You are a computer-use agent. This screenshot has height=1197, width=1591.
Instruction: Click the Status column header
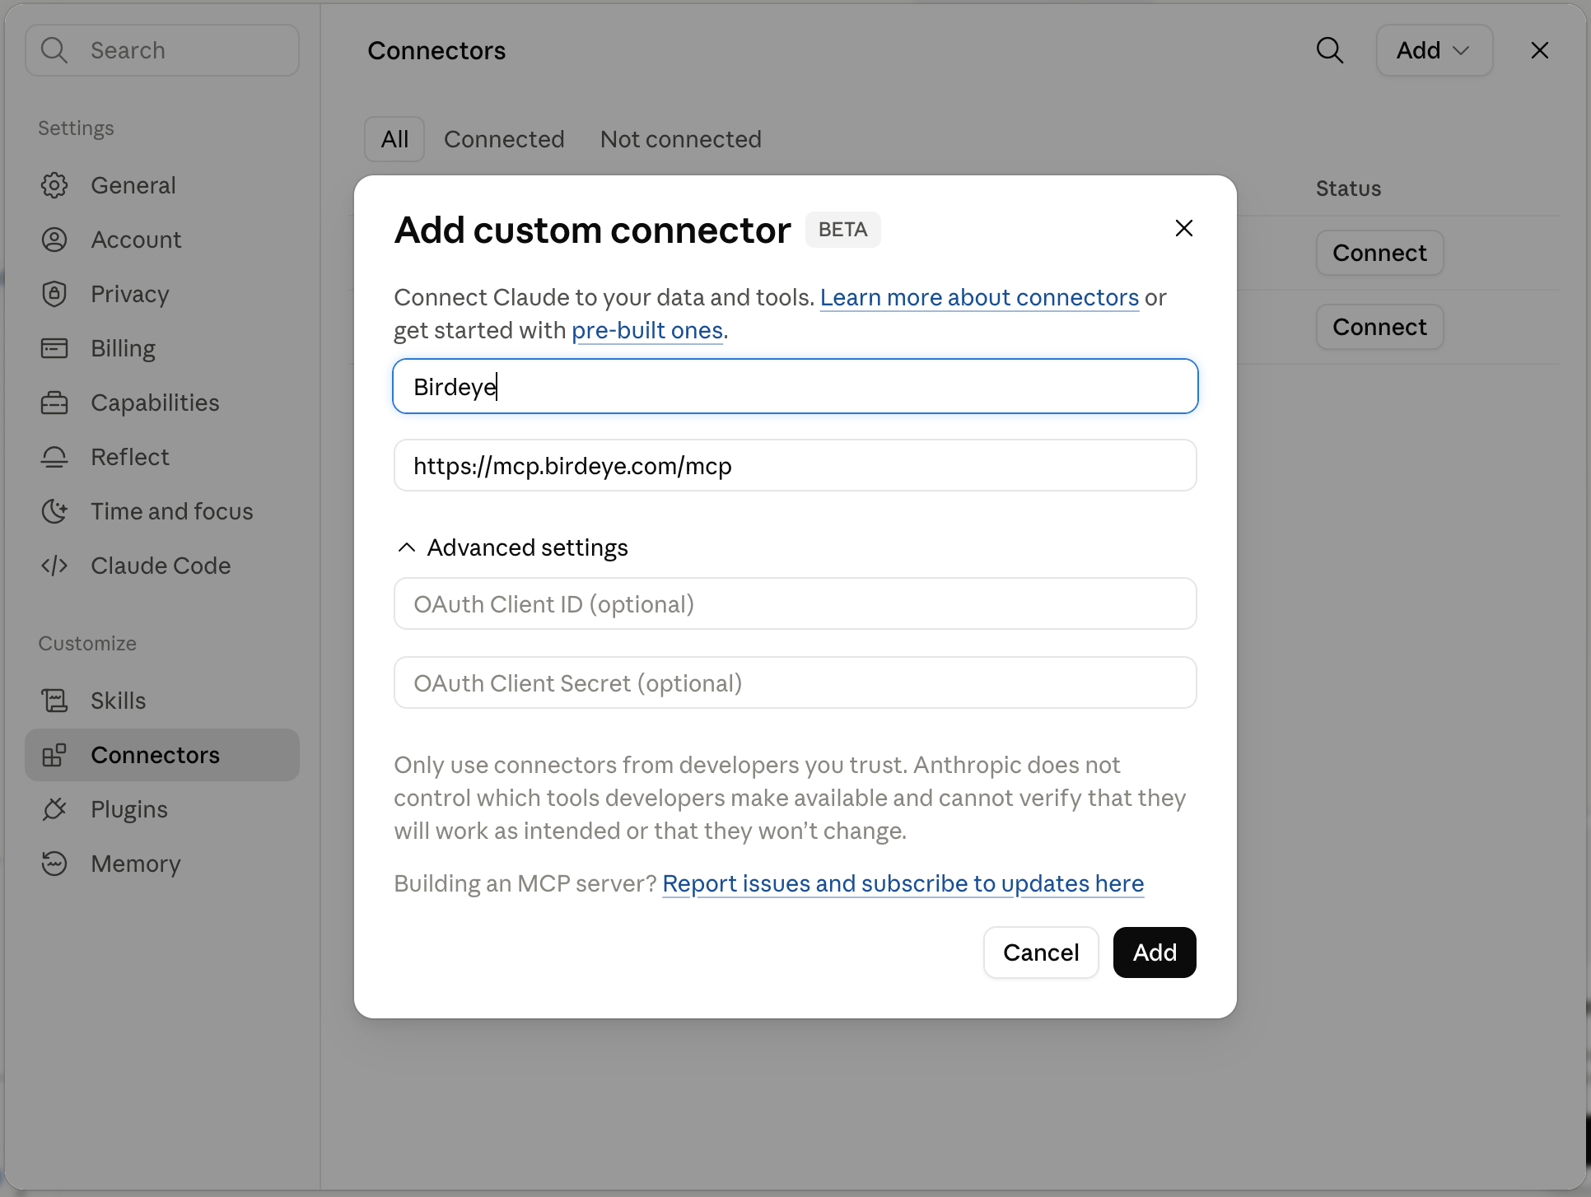(x=1348, y=189)
